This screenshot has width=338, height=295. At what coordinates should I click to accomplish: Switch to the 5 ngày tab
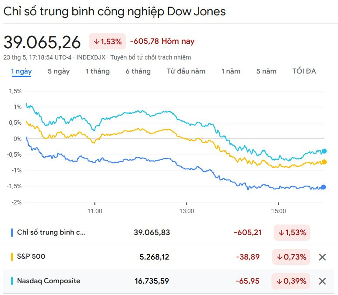tap(59, 71)
